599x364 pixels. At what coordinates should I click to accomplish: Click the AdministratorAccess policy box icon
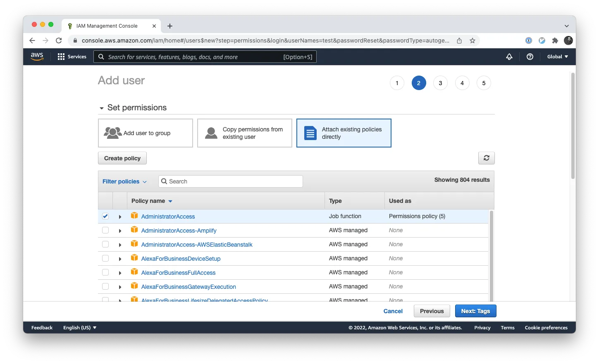click(134, 216)
